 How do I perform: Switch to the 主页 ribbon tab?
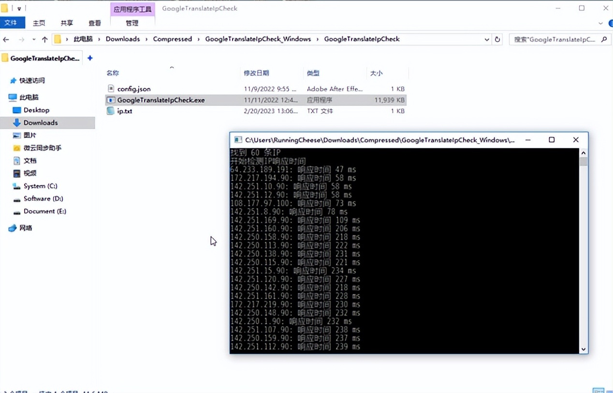(39, 23)
